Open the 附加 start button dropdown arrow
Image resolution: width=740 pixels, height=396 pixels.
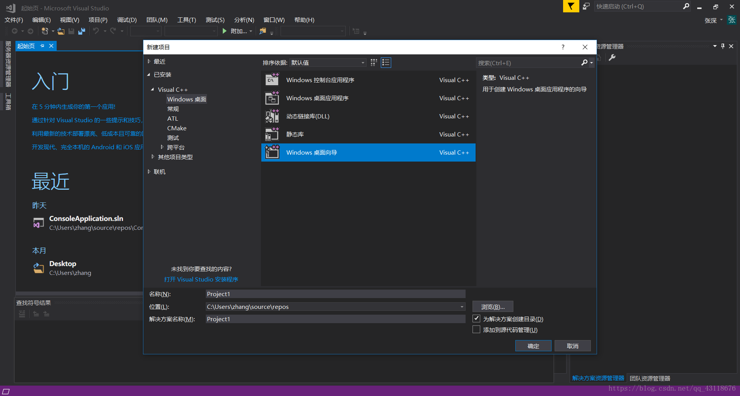[251, 31]
